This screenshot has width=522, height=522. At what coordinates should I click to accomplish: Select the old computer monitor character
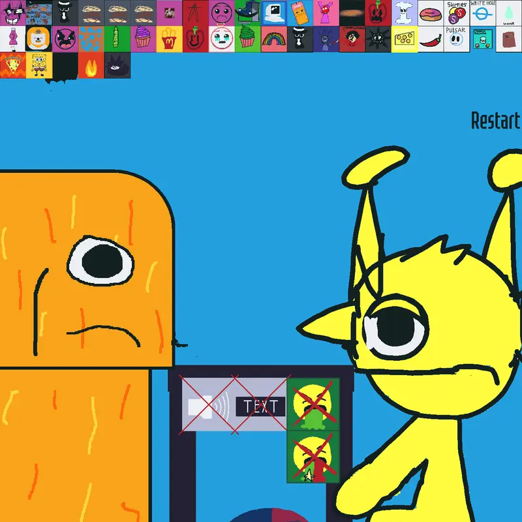point(273,13)
